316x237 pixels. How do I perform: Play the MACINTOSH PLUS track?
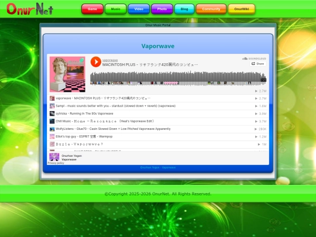click(x=96, y=61)
